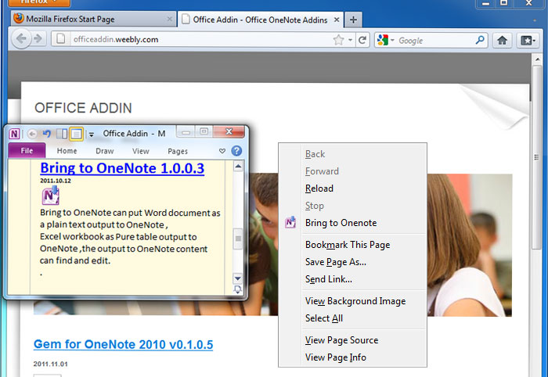Click the OneNote back navigation button
The width and height of the screenshot is (548, 377).
(x=32, y=134)
